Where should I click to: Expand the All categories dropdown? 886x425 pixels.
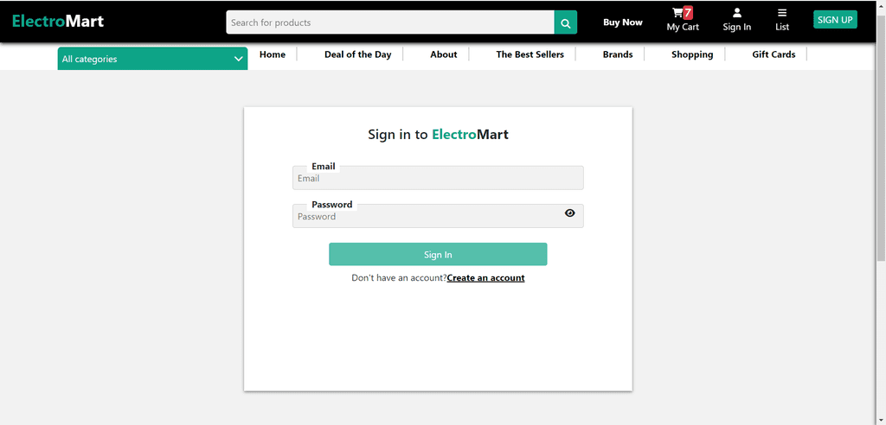tap(152, 59)
